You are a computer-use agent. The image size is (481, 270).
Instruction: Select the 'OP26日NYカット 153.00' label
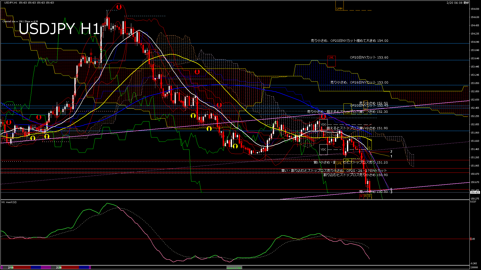pos(359,82)
